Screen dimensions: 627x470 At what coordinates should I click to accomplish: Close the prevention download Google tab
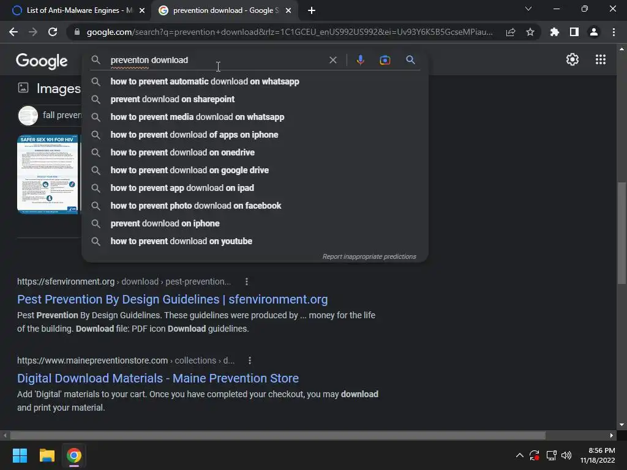tap(288, 10)
